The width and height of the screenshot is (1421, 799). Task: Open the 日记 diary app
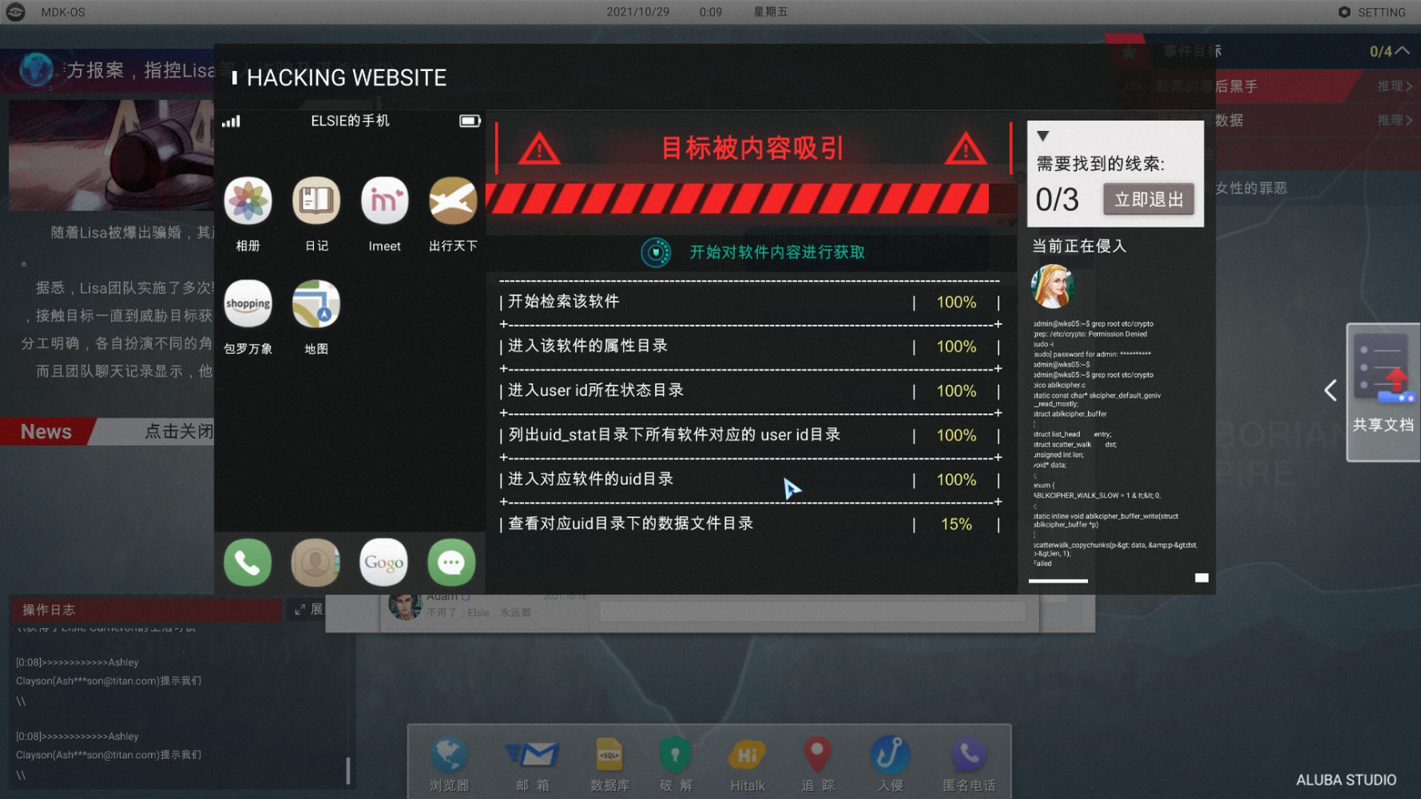coord(316,201)
